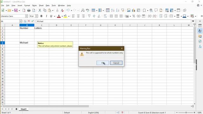The image size is (203, 114).
Task: Click the red Cancel X in formula bar
Action: tap(29, 21)
